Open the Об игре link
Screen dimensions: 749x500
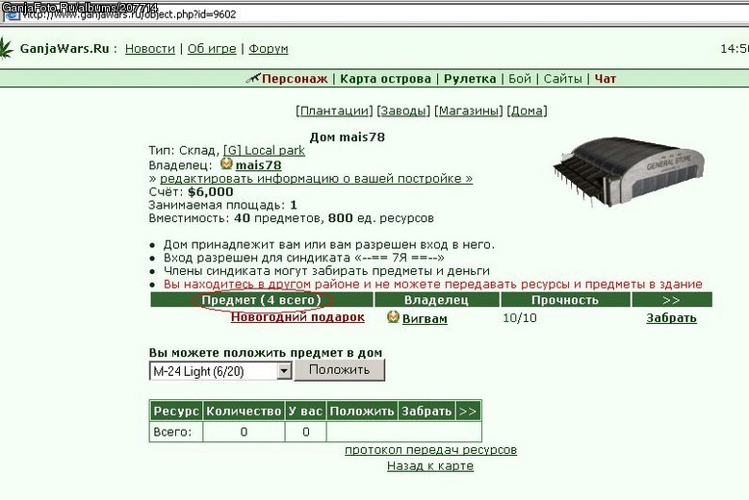click(x=212, y=49)
